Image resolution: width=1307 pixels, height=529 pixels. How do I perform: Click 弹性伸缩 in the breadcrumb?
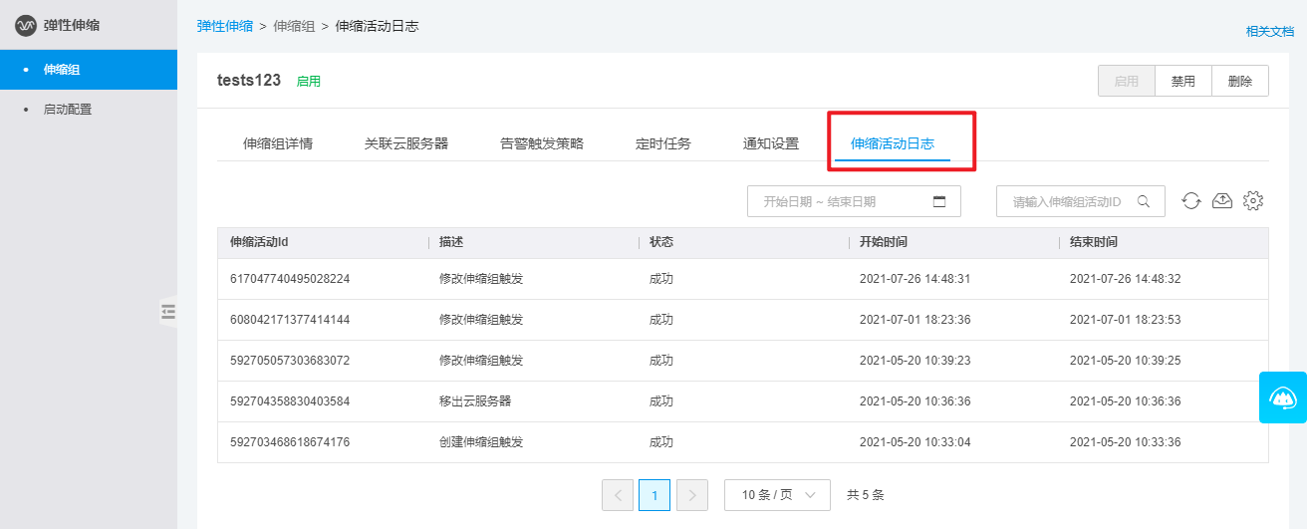click(x=225, y=26)
